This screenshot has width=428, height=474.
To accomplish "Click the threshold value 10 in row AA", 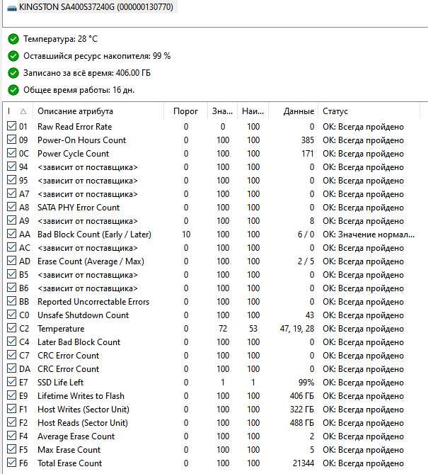I will click(186, 235).
